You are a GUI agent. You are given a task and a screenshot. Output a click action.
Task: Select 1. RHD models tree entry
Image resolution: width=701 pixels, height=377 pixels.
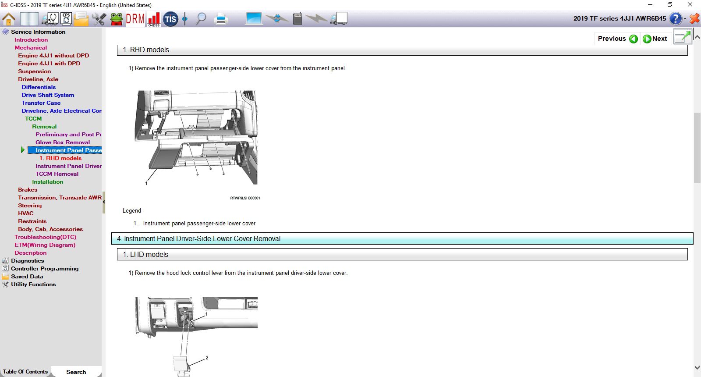[x=60, y=158]
